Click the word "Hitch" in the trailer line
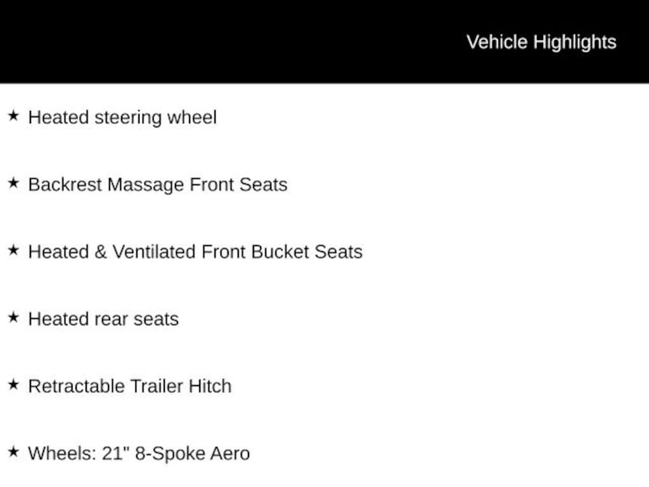This screenshot has width=649, height=487. pos(210,386)
